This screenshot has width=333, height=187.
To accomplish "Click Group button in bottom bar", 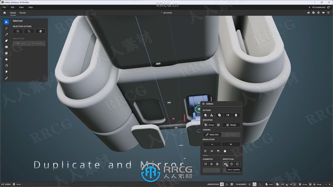I will (303, 184).
